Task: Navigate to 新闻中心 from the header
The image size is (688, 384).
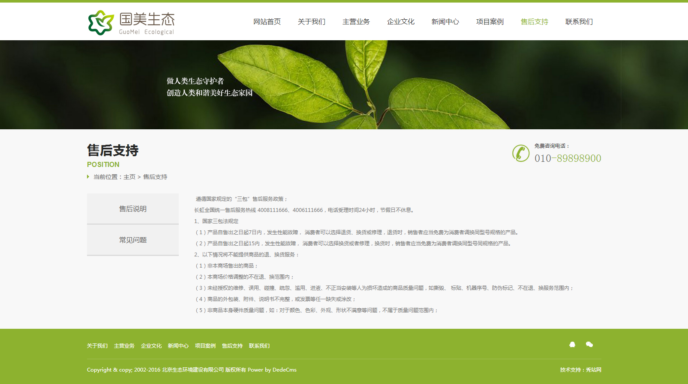Action: 445,22
